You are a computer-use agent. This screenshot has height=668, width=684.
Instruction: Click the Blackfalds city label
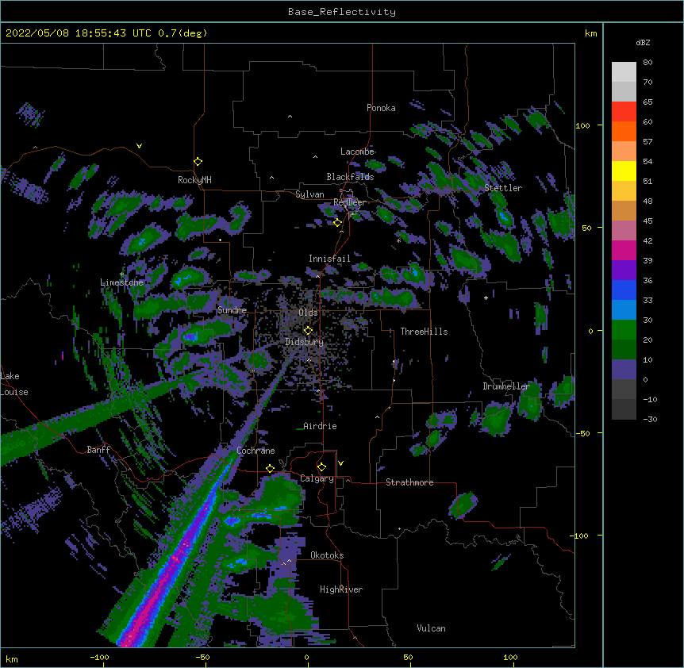pos(350,177)
